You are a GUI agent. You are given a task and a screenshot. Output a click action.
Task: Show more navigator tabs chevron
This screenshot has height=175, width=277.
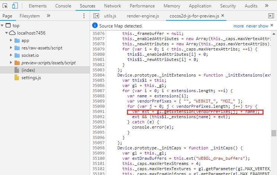coord(48,16)
